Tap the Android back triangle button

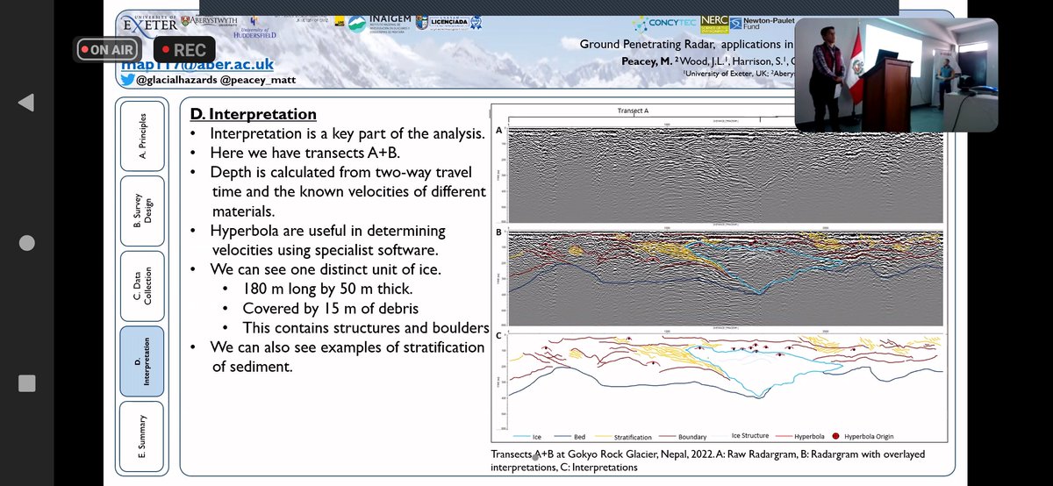[26, 103]
